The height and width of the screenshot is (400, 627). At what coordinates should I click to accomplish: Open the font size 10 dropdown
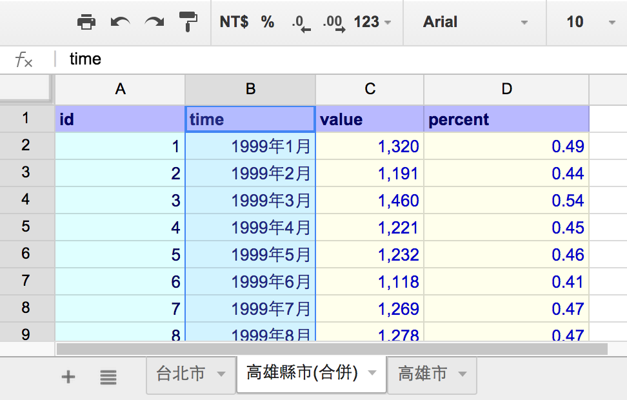[x=590, y=22]
